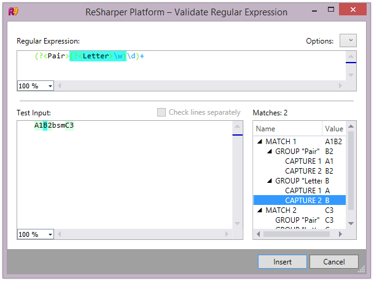This screenshot has height=281, width=374.
Task: Click the A1B2 value of MATCH 1
Action: tap(333, 142)
